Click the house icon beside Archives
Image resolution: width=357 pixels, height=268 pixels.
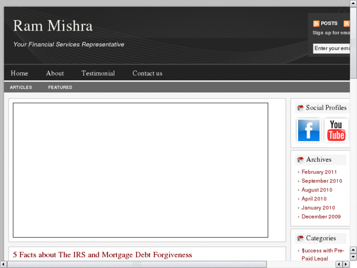301,160
